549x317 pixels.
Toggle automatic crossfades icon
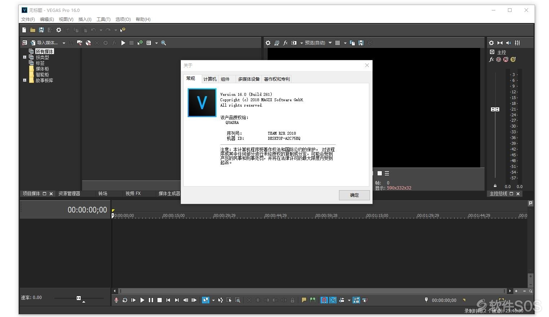(x=333, y=300)
